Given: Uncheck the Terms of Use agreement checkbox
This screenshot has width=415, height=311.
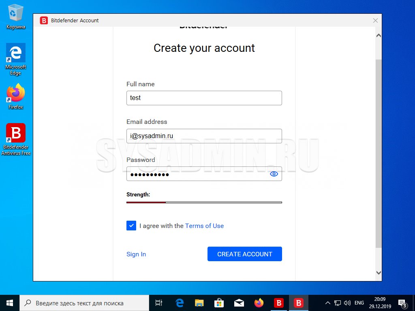Looking at the screenshot, I should [131, 226].
